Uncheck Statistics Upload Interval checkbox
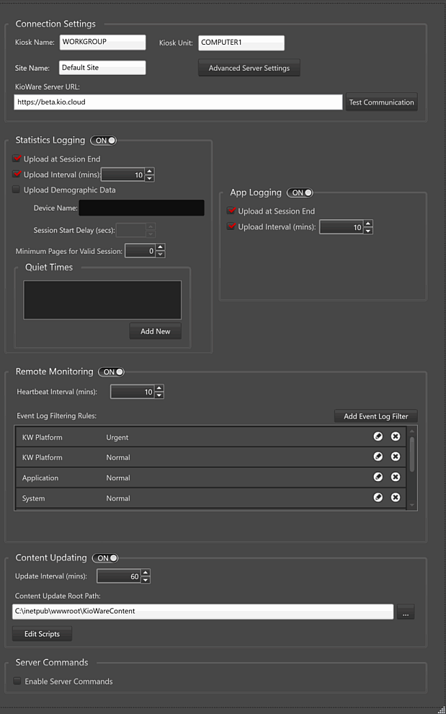The height and width of the screenshot is (714, 446). 17,175
